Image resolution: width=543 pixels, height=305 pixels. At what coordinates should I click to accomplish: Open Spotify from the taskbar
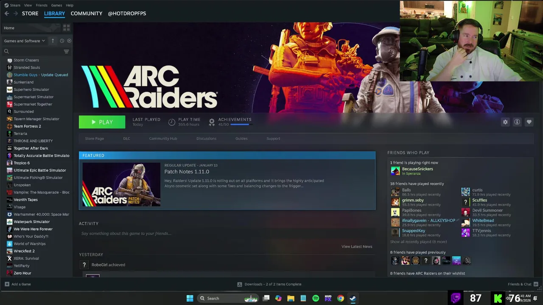click(x=316, y=298)
